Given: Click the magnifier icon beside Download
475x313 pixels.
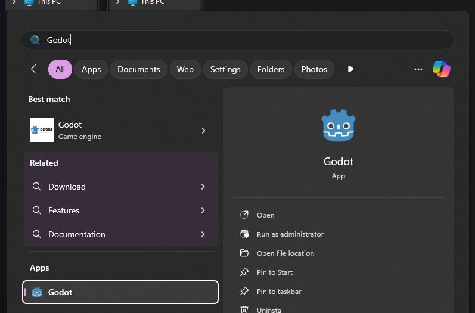Looking at the screenshot, I should 37,187.
